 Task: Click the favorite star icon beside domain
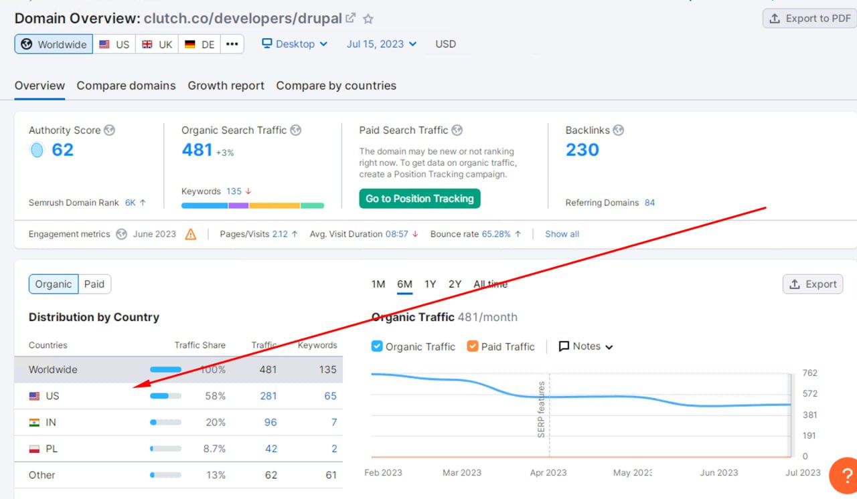coord(368,19)
